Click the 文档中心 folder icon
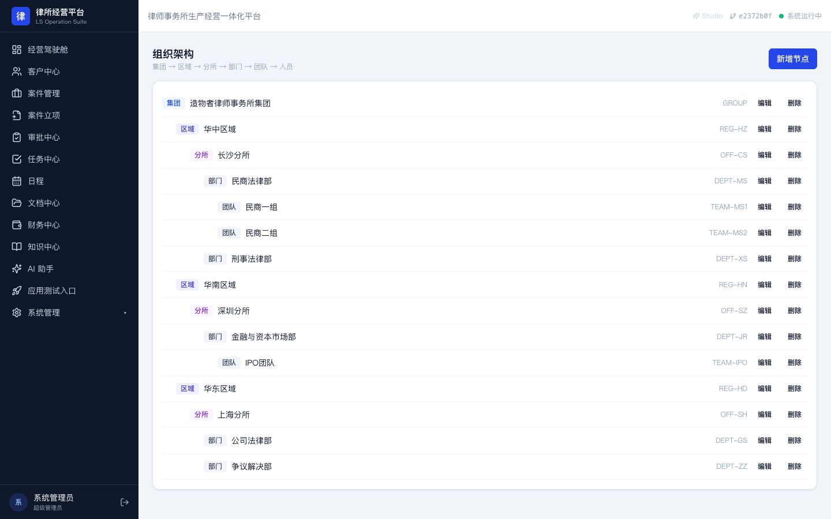 pyautogui.click(x=17, y=203)
